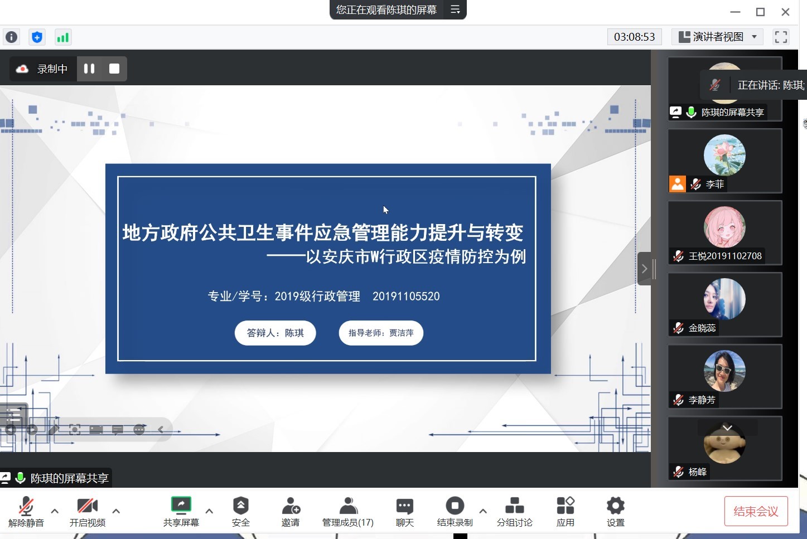
Task: Click the blue encryption shield icon
Action: pos(37,37)
